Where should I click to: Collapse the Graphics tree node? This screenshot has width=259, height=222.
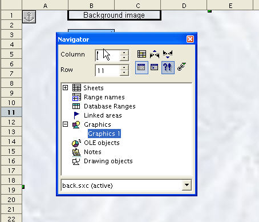[x=65, y=124]
